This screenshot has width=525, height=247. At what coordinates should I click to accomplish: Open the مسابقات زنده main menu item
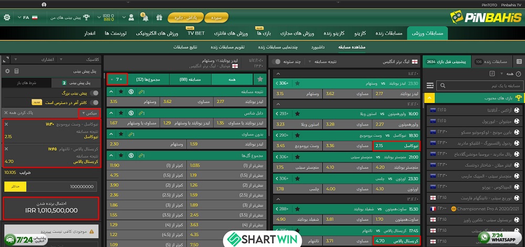[x=388, y=33]
